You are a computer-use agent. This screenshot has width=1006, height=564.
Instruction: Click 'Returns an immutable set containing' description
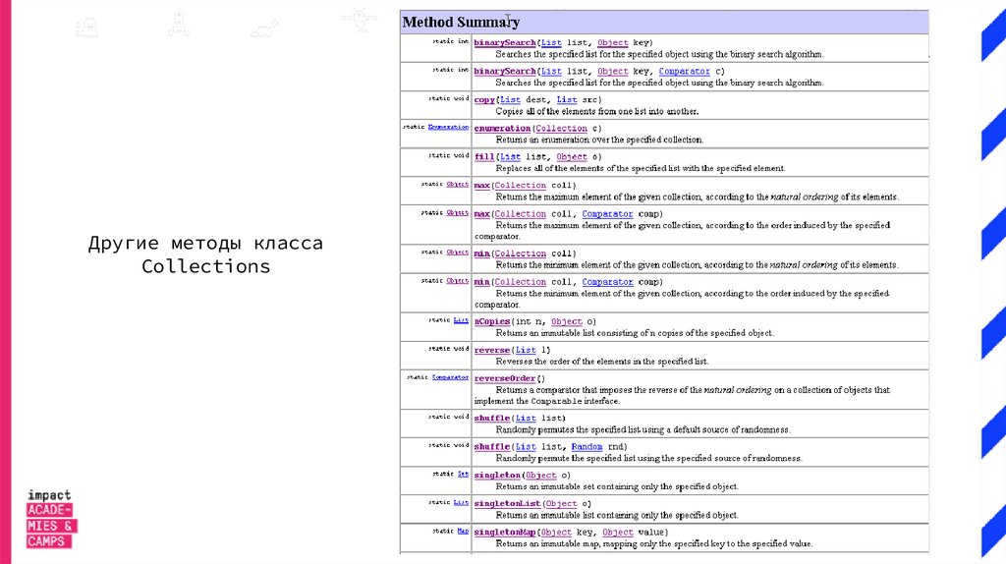tap(617, 487)
